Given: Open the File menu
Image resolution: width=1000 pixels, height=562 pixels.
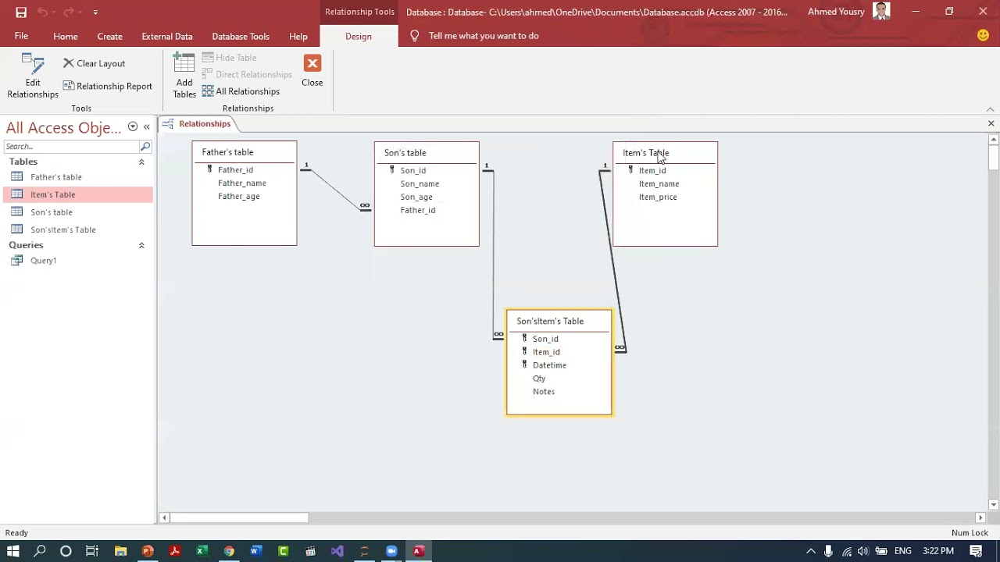Looking at the screenshot, I should (21, 36).
